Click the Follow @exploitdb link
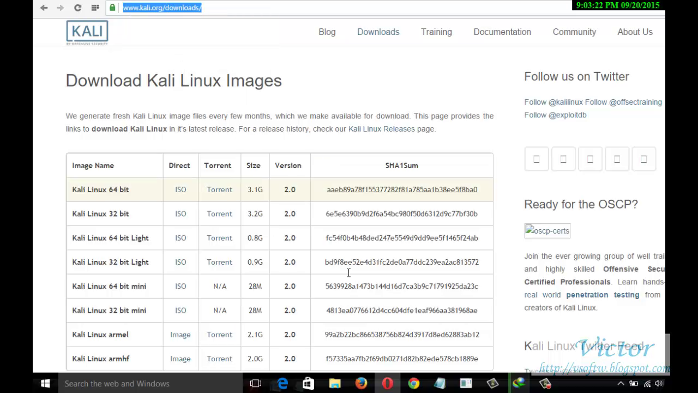 point(555,115)
